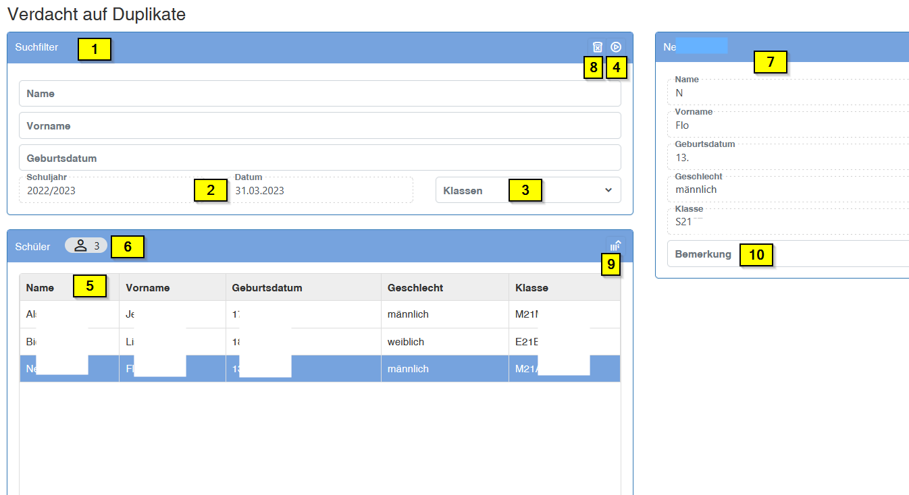Click the trash icon to clear search filter

click(597, 47)
